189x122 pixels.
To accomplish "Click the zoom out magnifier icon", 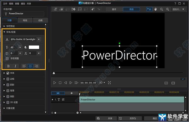I will 162,9.
